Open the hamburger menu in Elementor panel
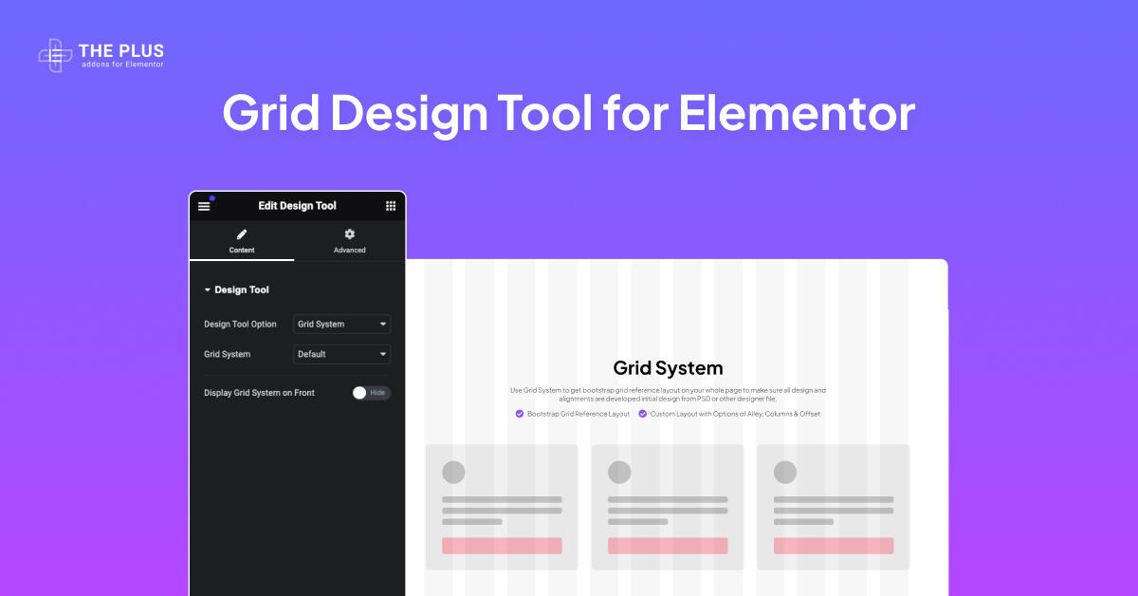Screen dimensions: 1138x596 tap(204, 206)
